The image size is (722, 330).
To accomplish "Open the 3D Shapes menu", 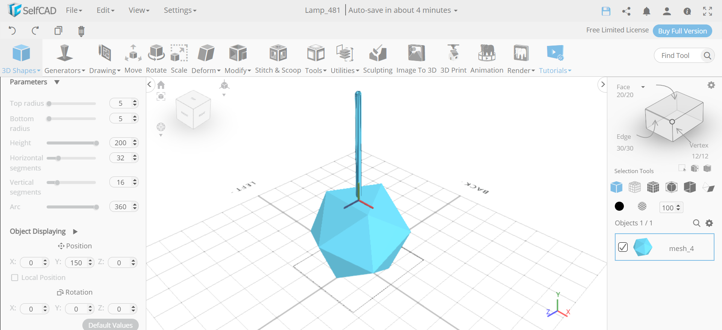I will click(x=21, y=59).
